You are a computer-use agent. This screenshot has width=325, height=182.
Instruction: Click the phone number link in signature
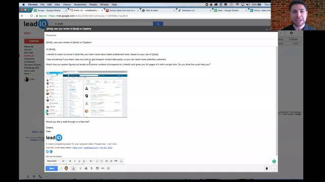pyautogui.click(x=106, y=148)
